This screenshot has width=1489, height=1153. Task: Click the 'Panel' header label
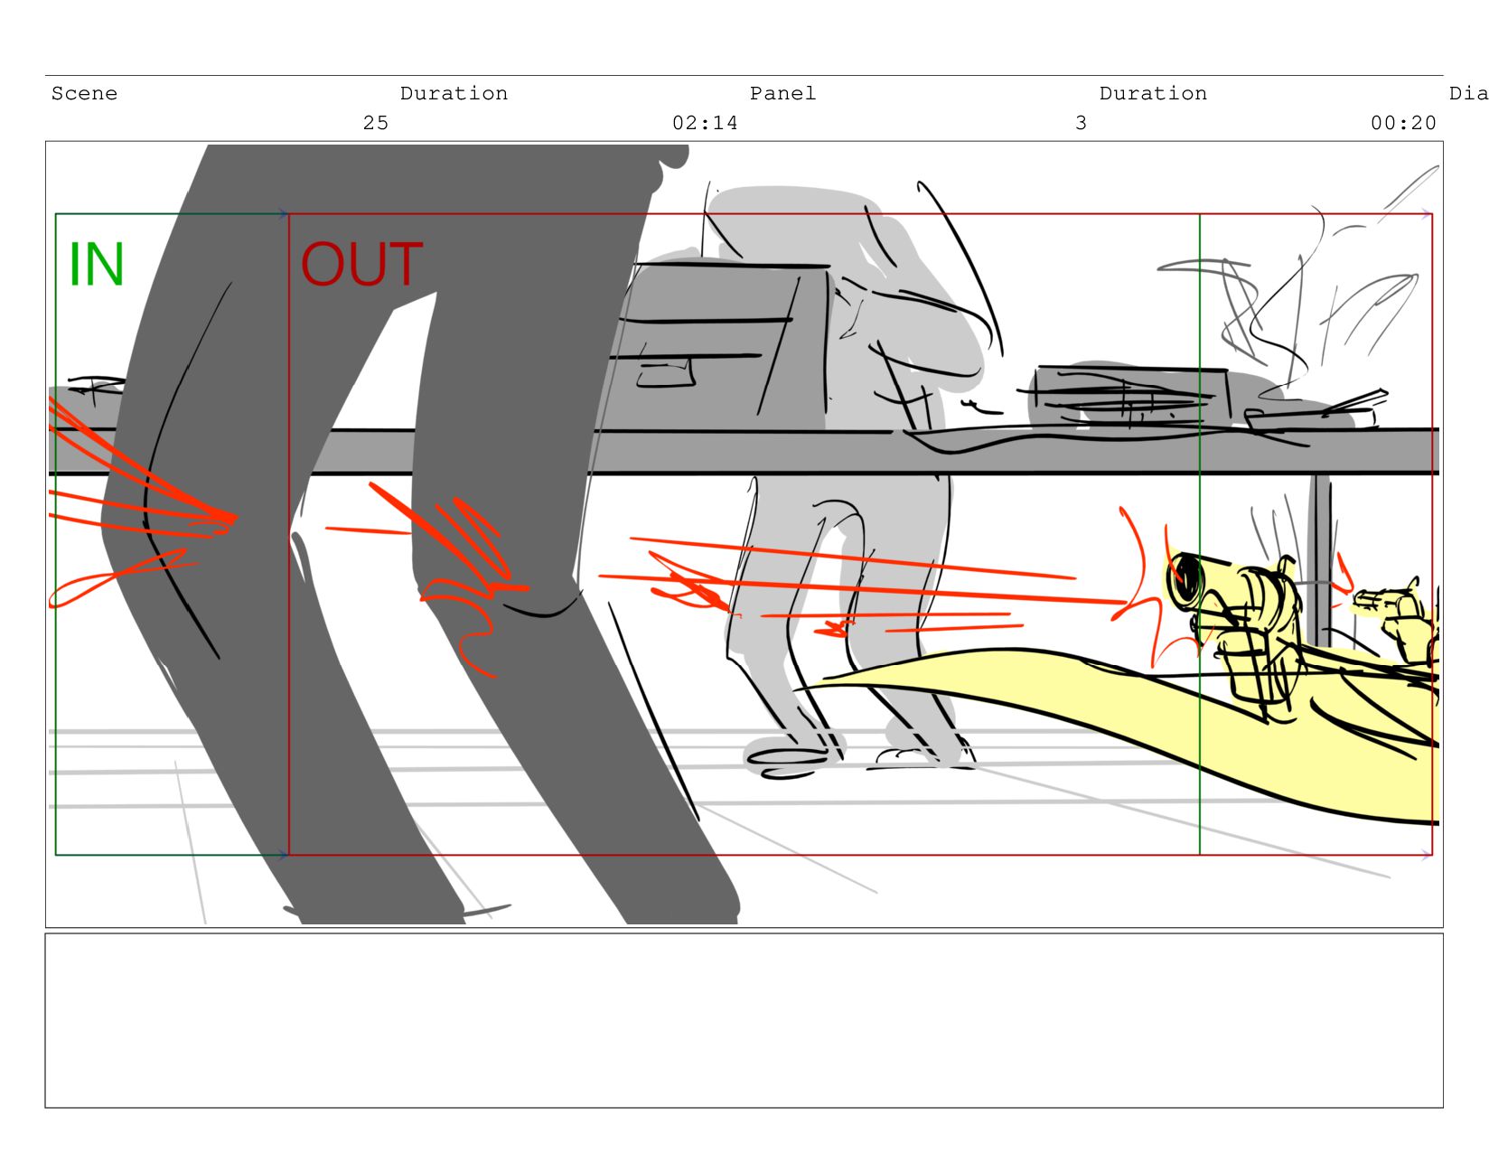pos(782,93)
